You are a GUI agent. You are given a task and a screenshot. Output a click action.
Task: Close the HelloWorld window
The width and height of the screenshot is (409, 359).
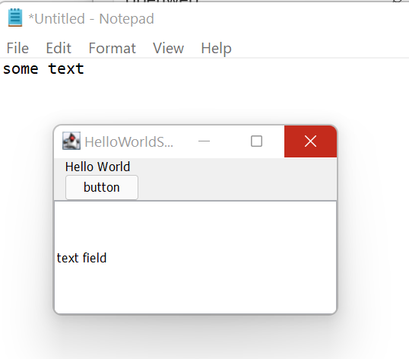pos(310,141)
